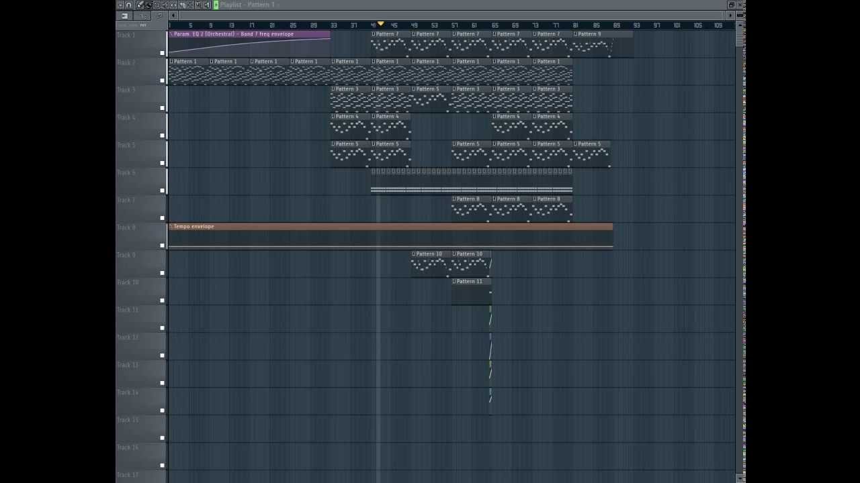860x483 pixels.
Task: Mute Track 8 with its square toggle
Action: pos(162,246)
